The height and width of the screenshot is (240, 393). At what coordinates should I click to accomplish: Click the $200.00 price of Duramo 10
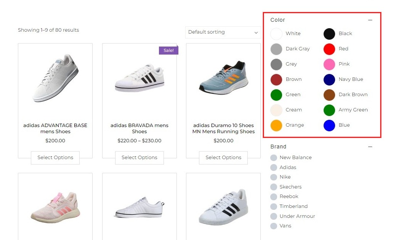click(223, 141)
